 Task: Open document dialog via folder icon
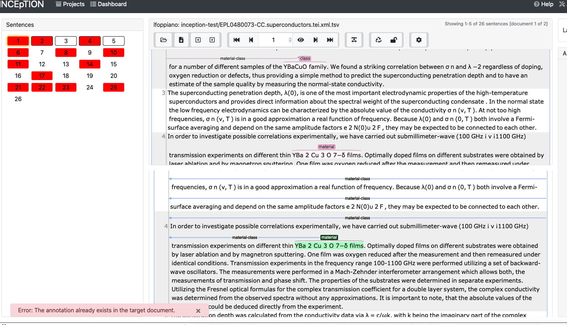coord(164,40)
